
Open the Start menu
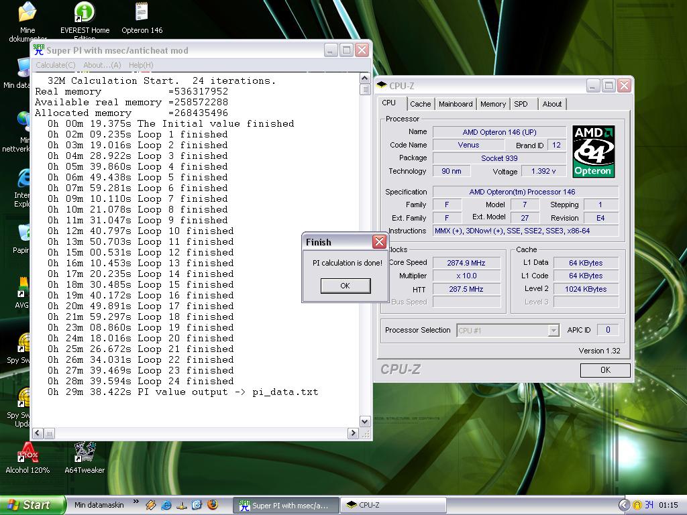pos(32,505)
